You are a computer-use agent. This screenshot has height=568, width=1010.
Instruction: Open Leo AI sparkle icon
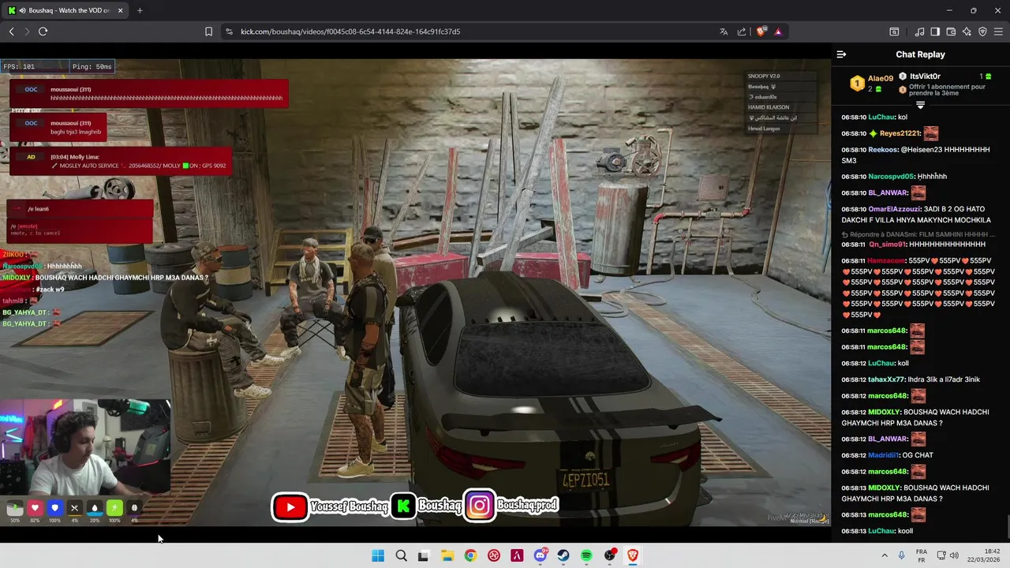[x=967, y=32]
